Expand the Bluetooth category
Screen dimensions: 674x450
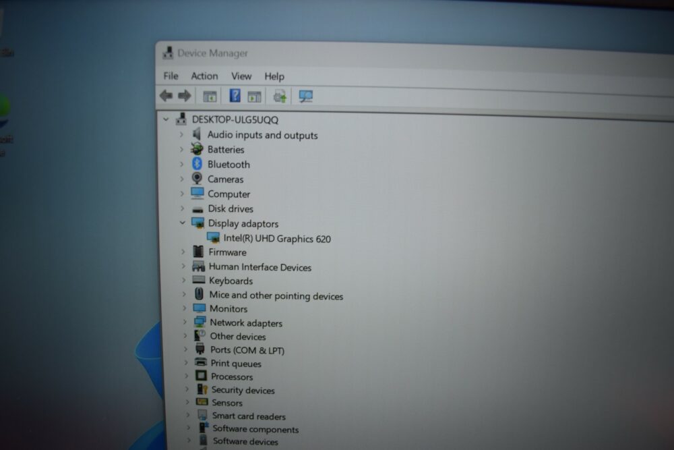181,164
